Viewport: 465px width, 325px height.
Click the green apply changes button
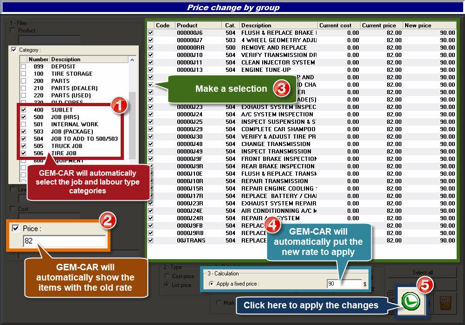[x=411, y=301]
